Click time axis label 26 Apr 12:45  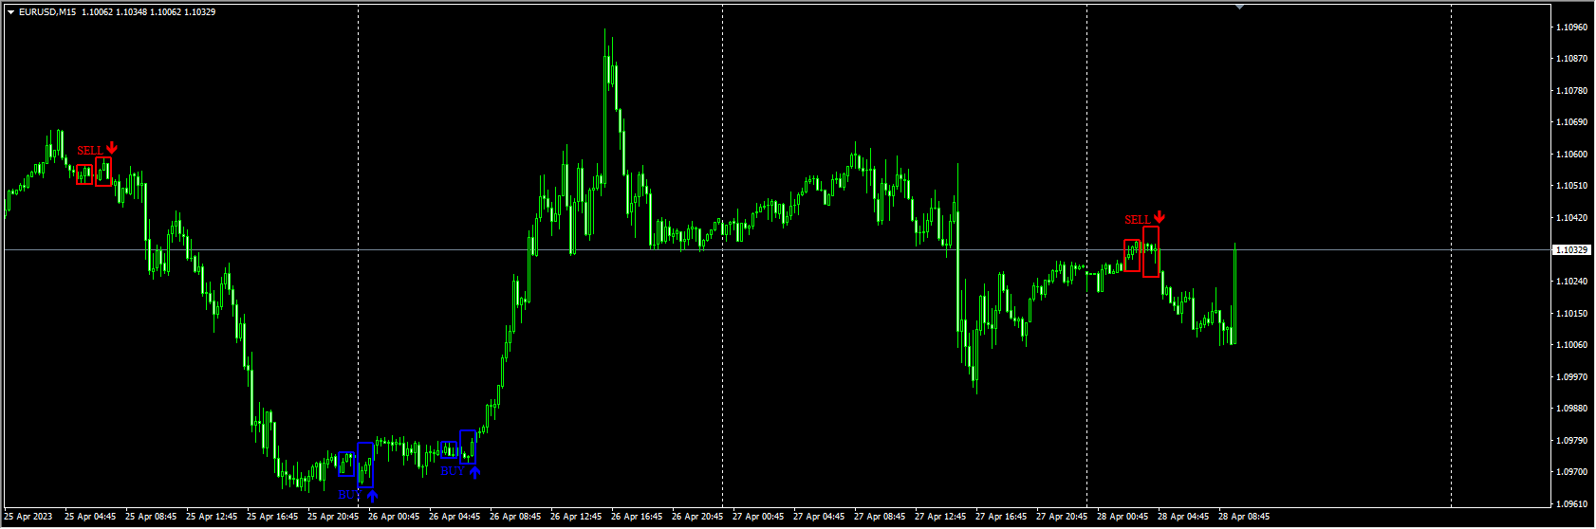tap(576, 517)
